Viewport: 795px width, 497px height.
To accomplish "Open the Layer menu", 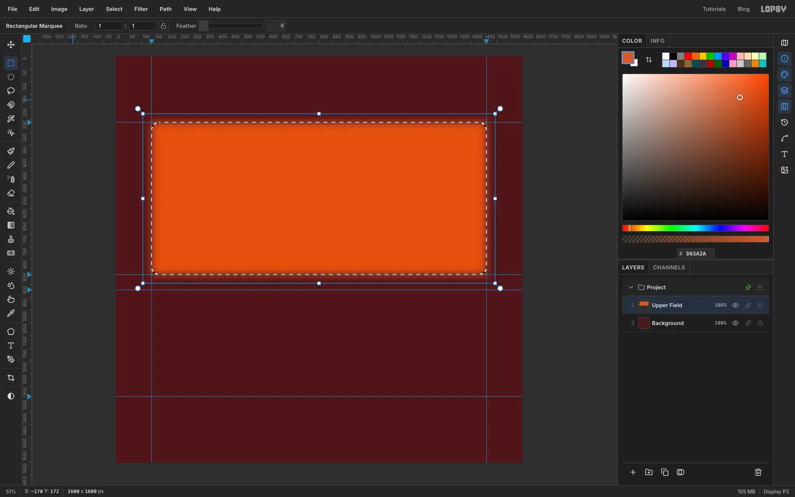I will pos(86,9).
